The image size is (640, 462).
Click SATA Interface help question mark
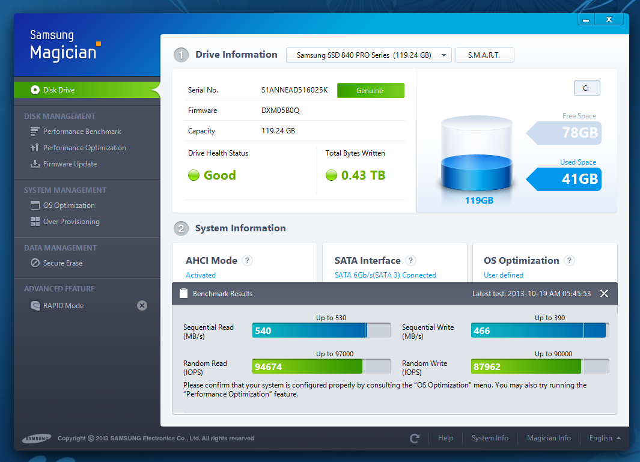click(x=410, y=260)
